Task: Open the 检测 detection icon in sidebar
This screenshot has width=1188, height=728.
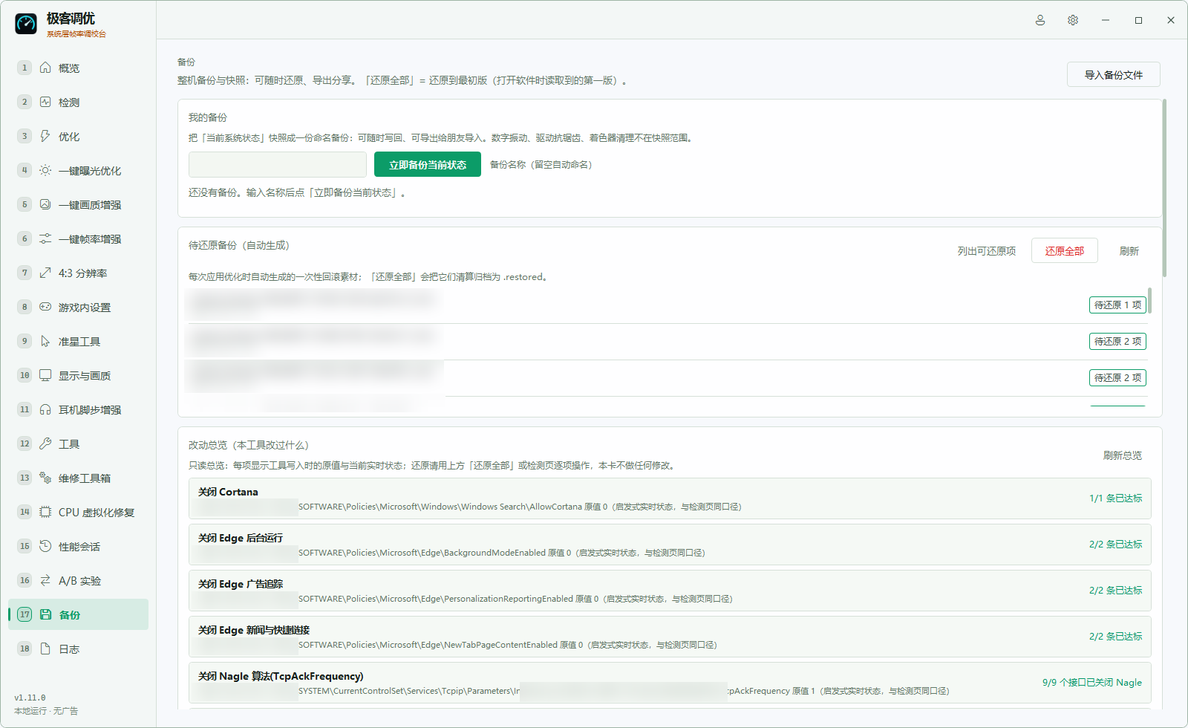Action: (x=45, y=102)
